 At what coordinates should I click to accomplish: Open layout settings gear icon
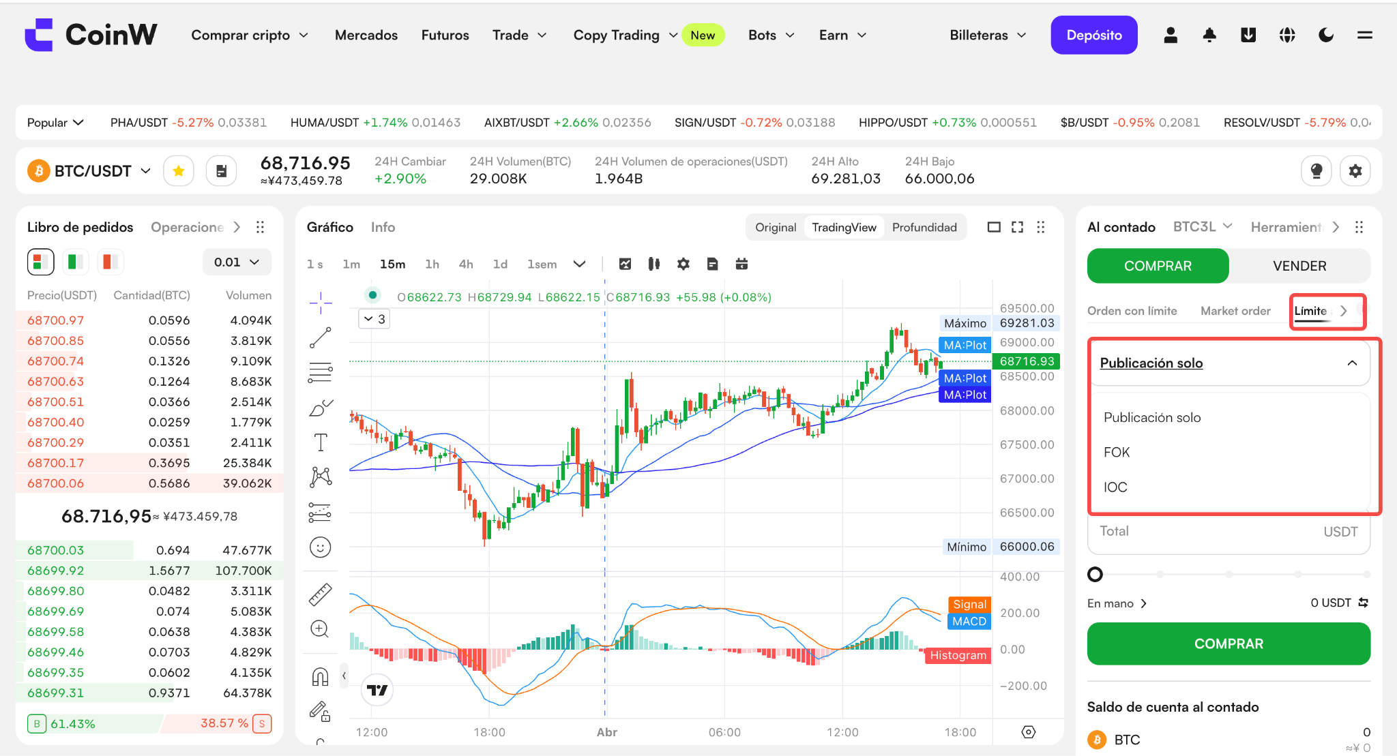(x=1355, y=170)
